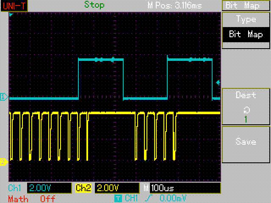
Task: Click the Stop acquisition status
Action: click(x=94, y=5)
